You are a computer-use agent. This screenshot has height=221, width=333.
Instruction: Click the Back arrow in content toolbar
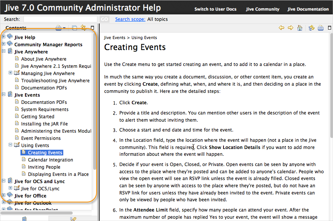coord(281,28)
